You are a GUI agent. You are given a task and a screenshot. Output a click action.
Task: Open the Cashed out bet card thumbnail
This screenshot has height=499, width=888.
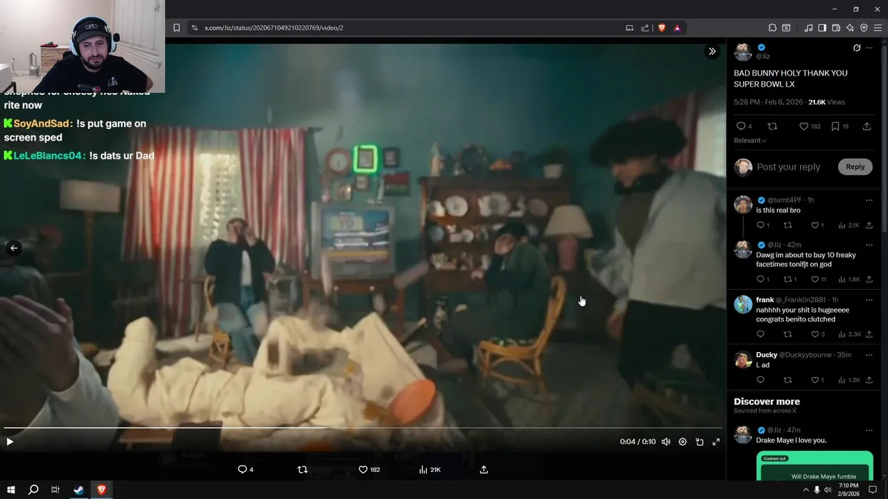814,466
